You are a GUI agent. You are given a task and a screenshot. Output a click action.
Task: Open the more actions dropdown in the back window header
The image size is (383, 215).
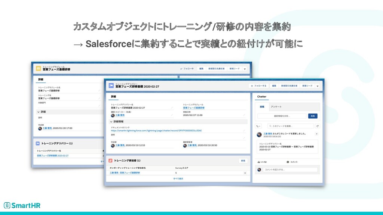pos(245,69)
